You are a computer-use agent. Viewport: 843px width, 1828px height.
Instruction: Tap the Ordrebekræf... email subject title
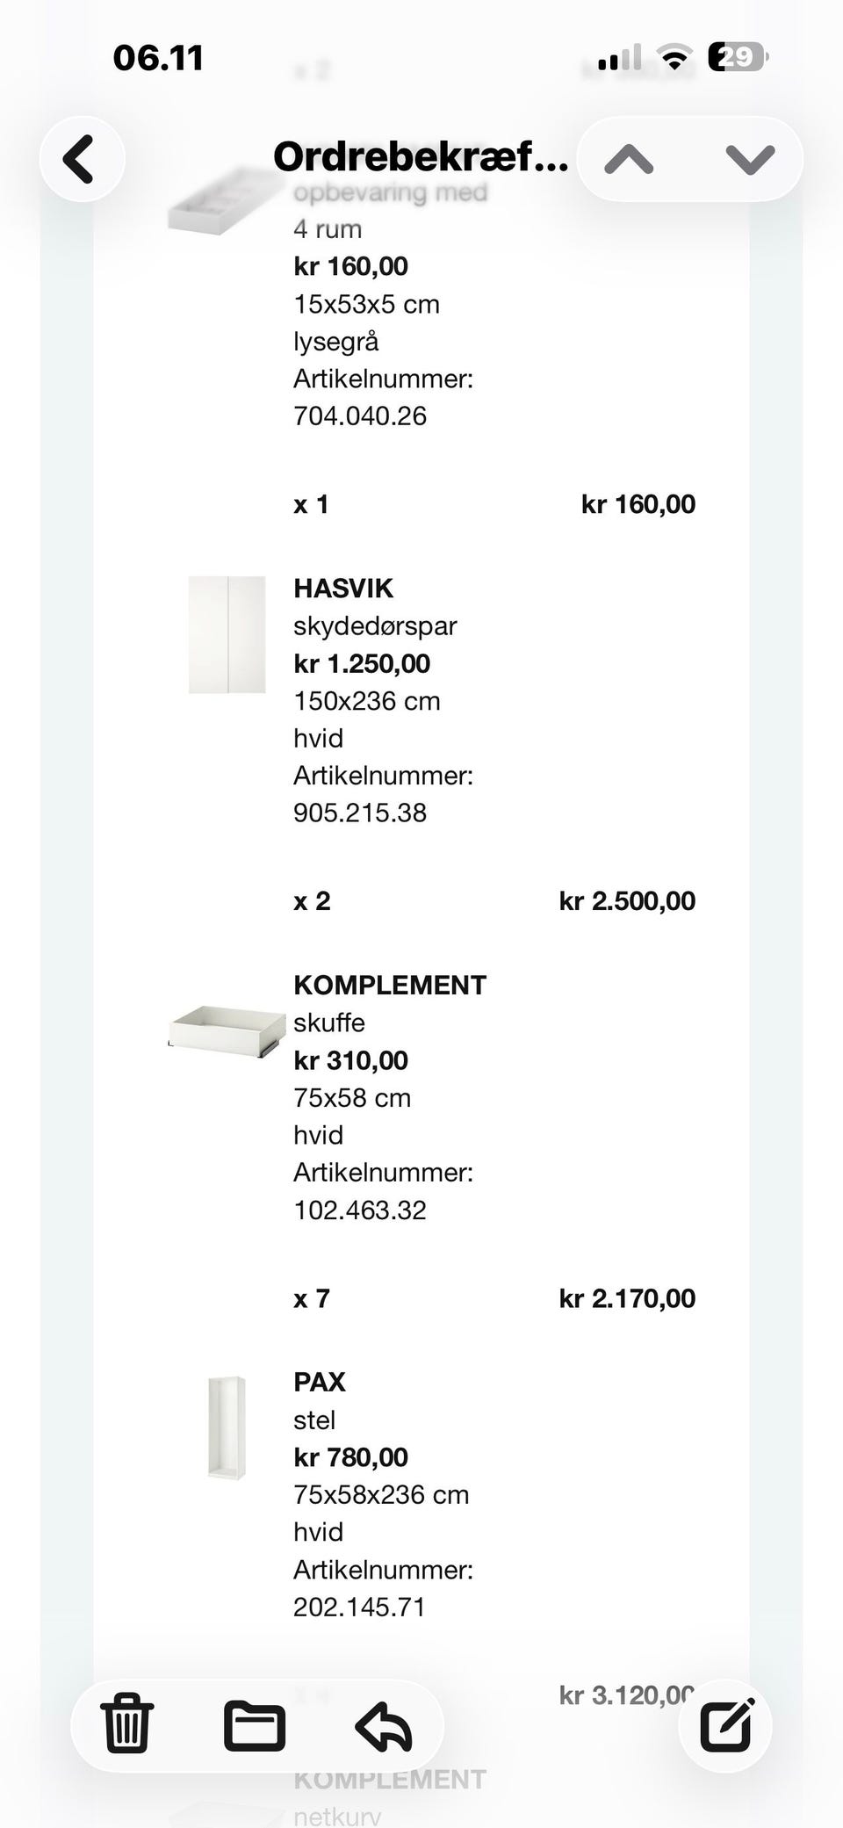click(421, 157)
